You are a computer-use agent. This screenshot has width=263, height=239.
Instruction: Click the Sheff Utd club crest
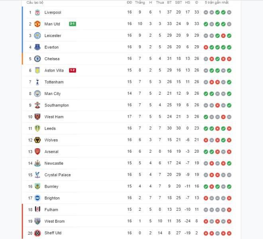click(37, 233)
